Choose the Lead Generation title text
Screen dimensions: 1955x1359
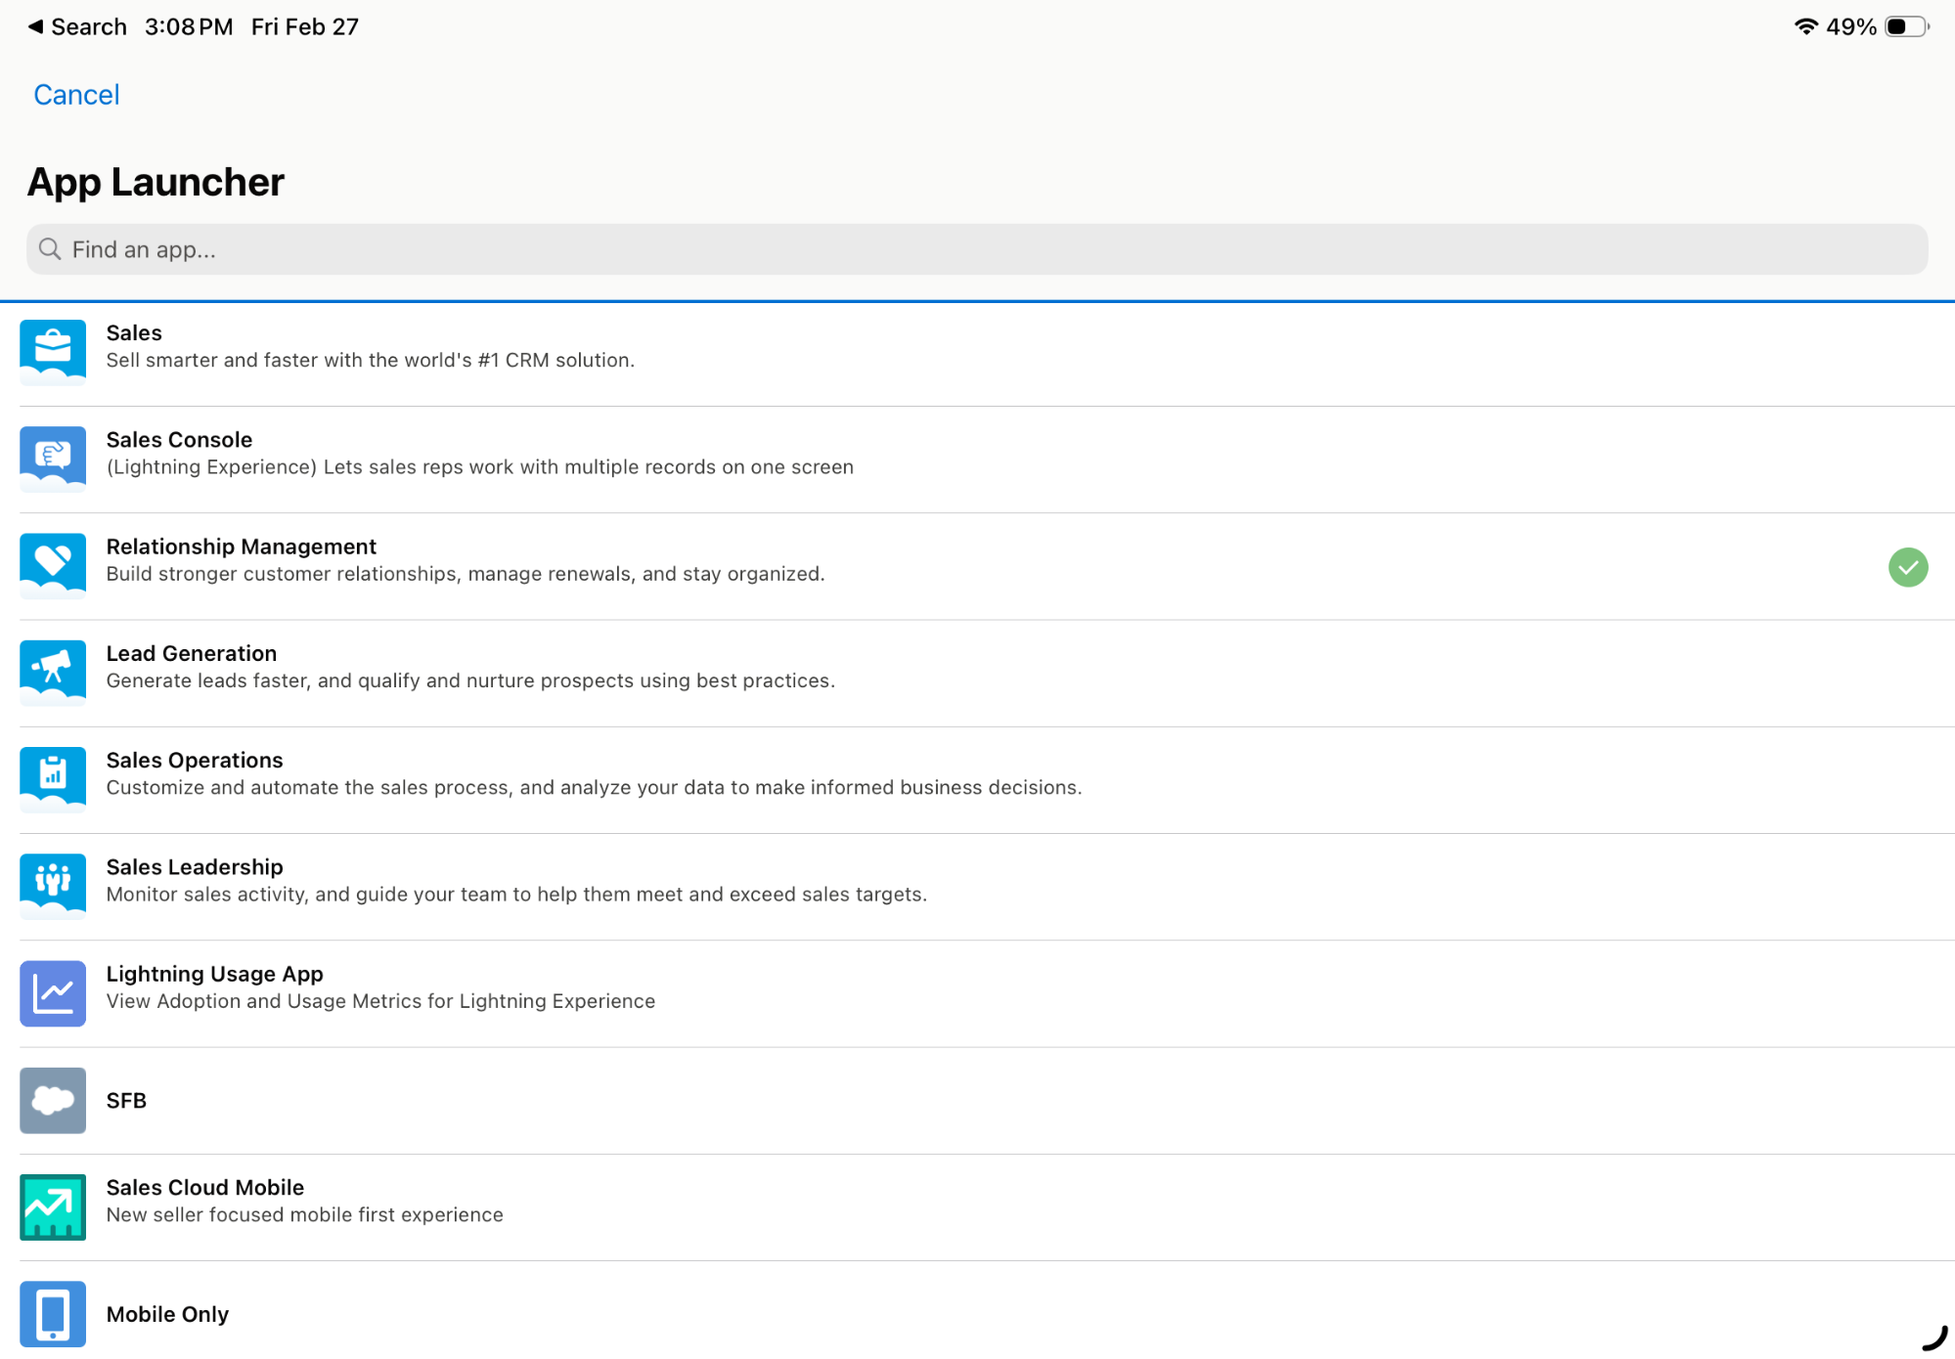(x=192, y=653)
